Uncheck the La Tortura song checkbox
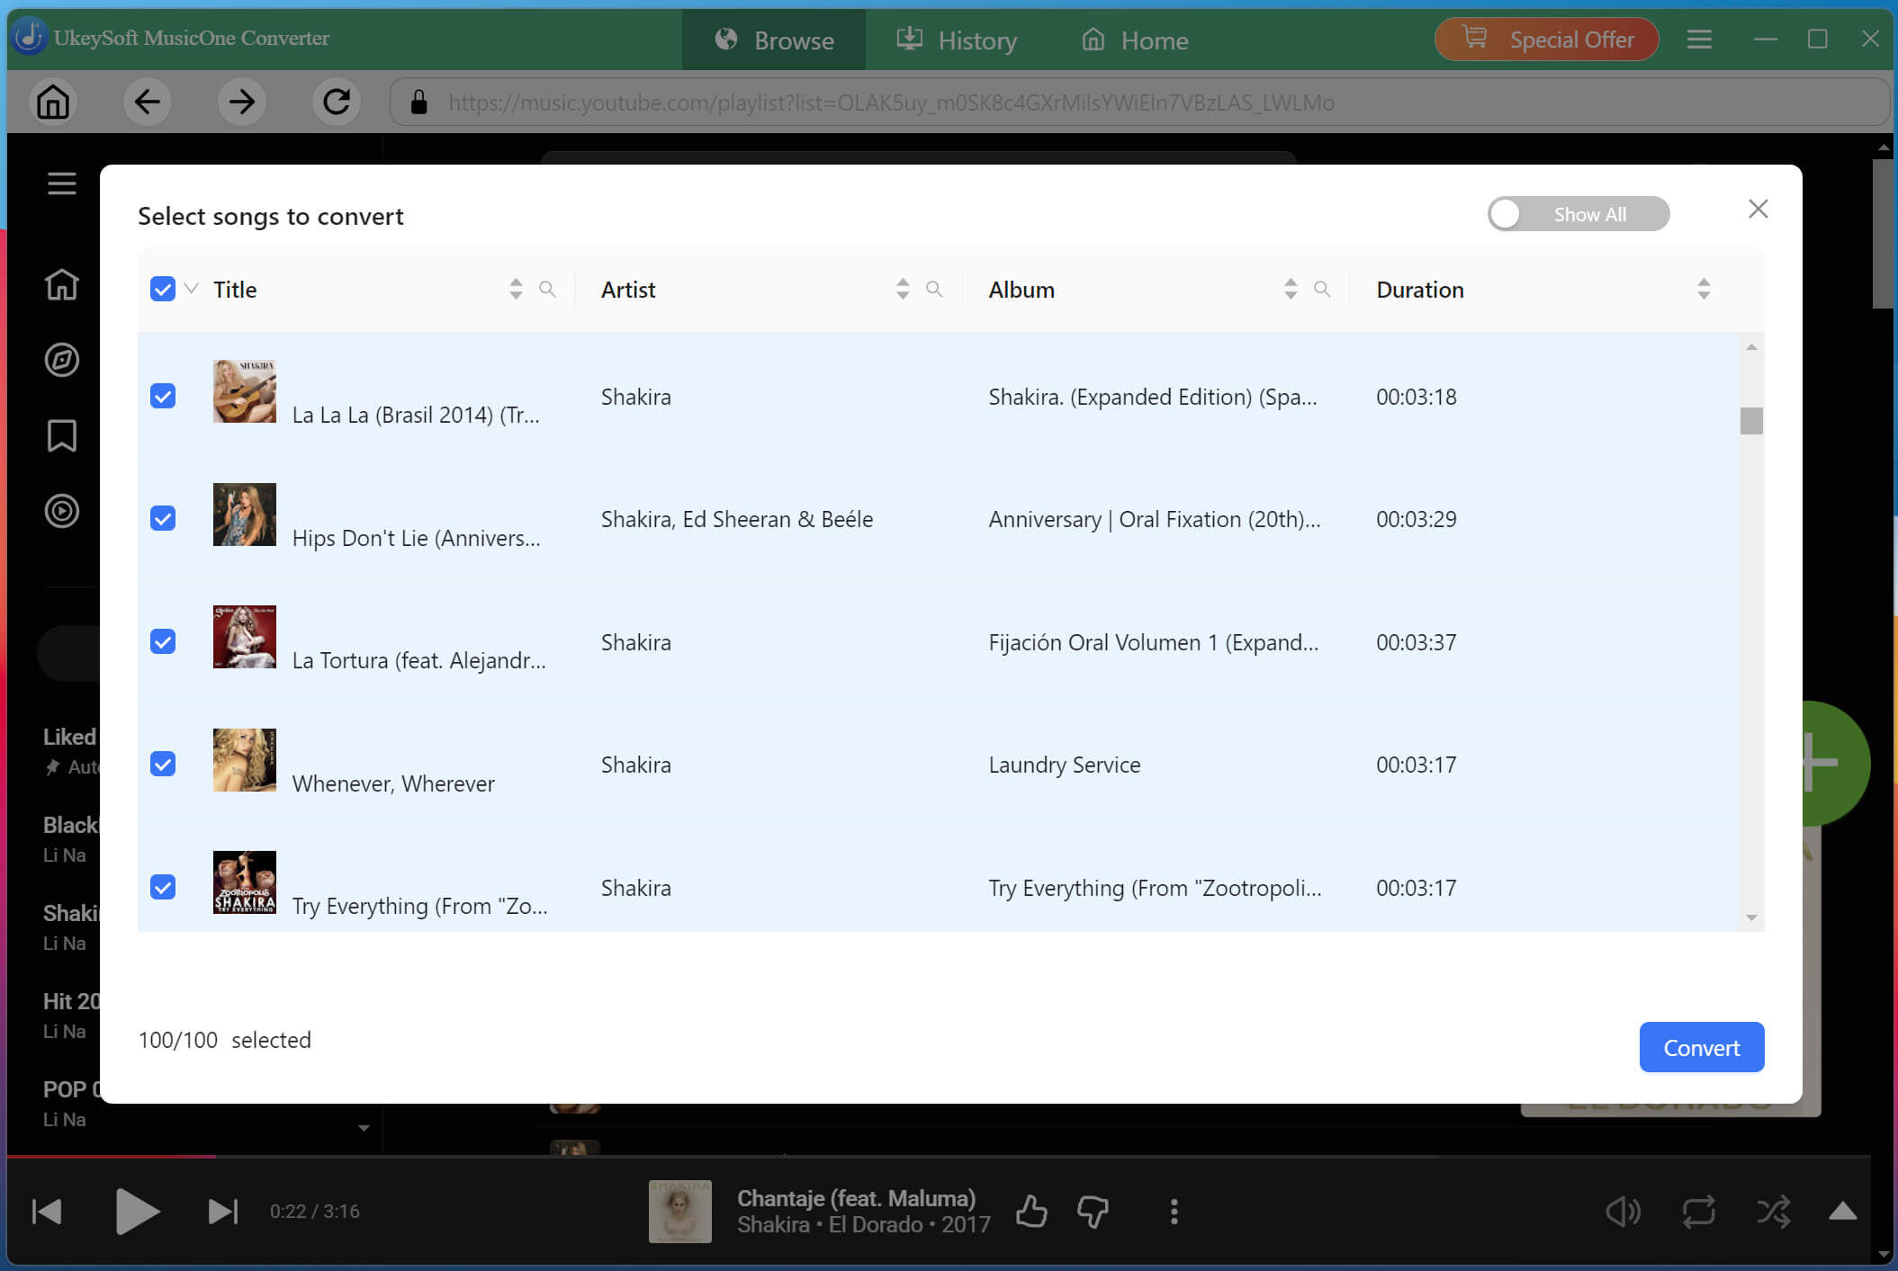 (163, 641)
